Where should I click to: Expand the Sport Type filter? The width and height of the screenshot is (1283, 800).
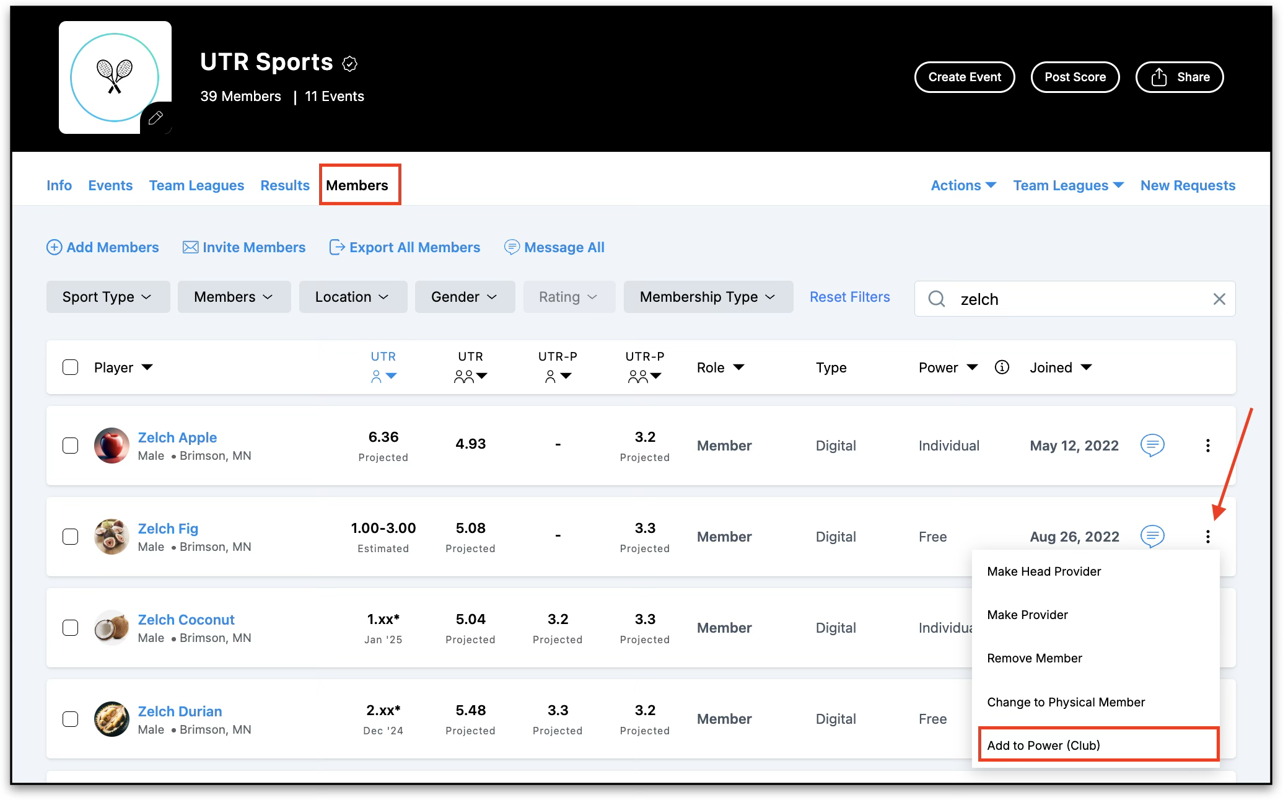pyautogui.click(x=108, y=297)
